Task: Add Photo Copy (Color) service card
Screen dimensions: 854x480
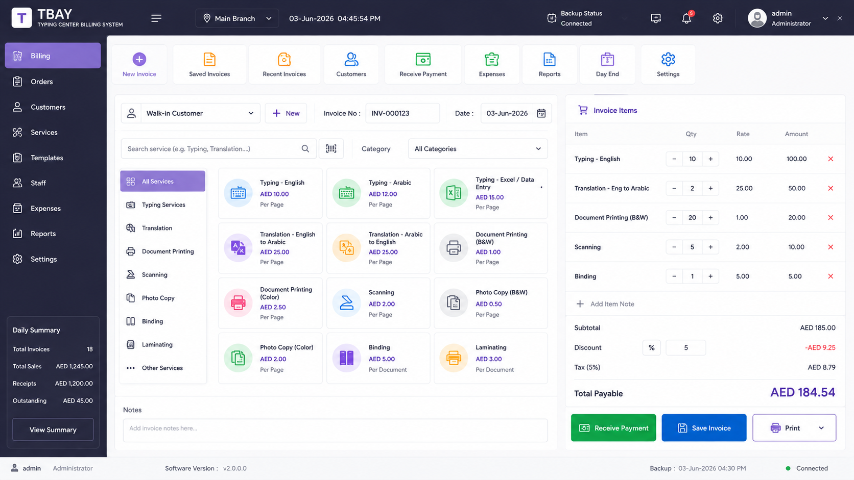Action: (270, 358)
